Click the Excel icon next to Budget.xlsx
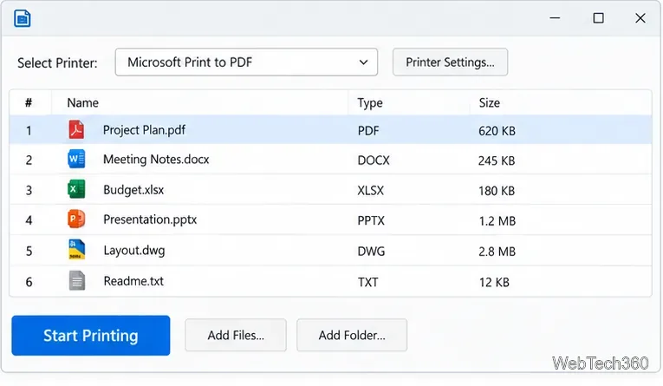 [76, 189]
